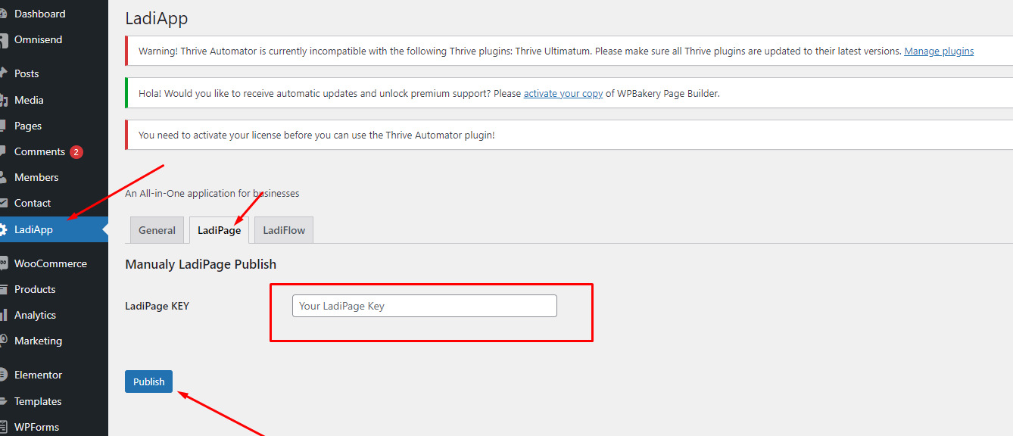The height and width of the screenshot is (436, 1013).
Task: Click the Elementor icon in sidebar
Action: (x=3, y=375)
